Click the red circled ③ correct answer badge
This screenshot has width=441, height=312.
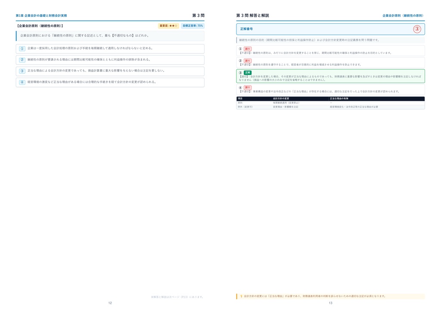tap(417, 29)
